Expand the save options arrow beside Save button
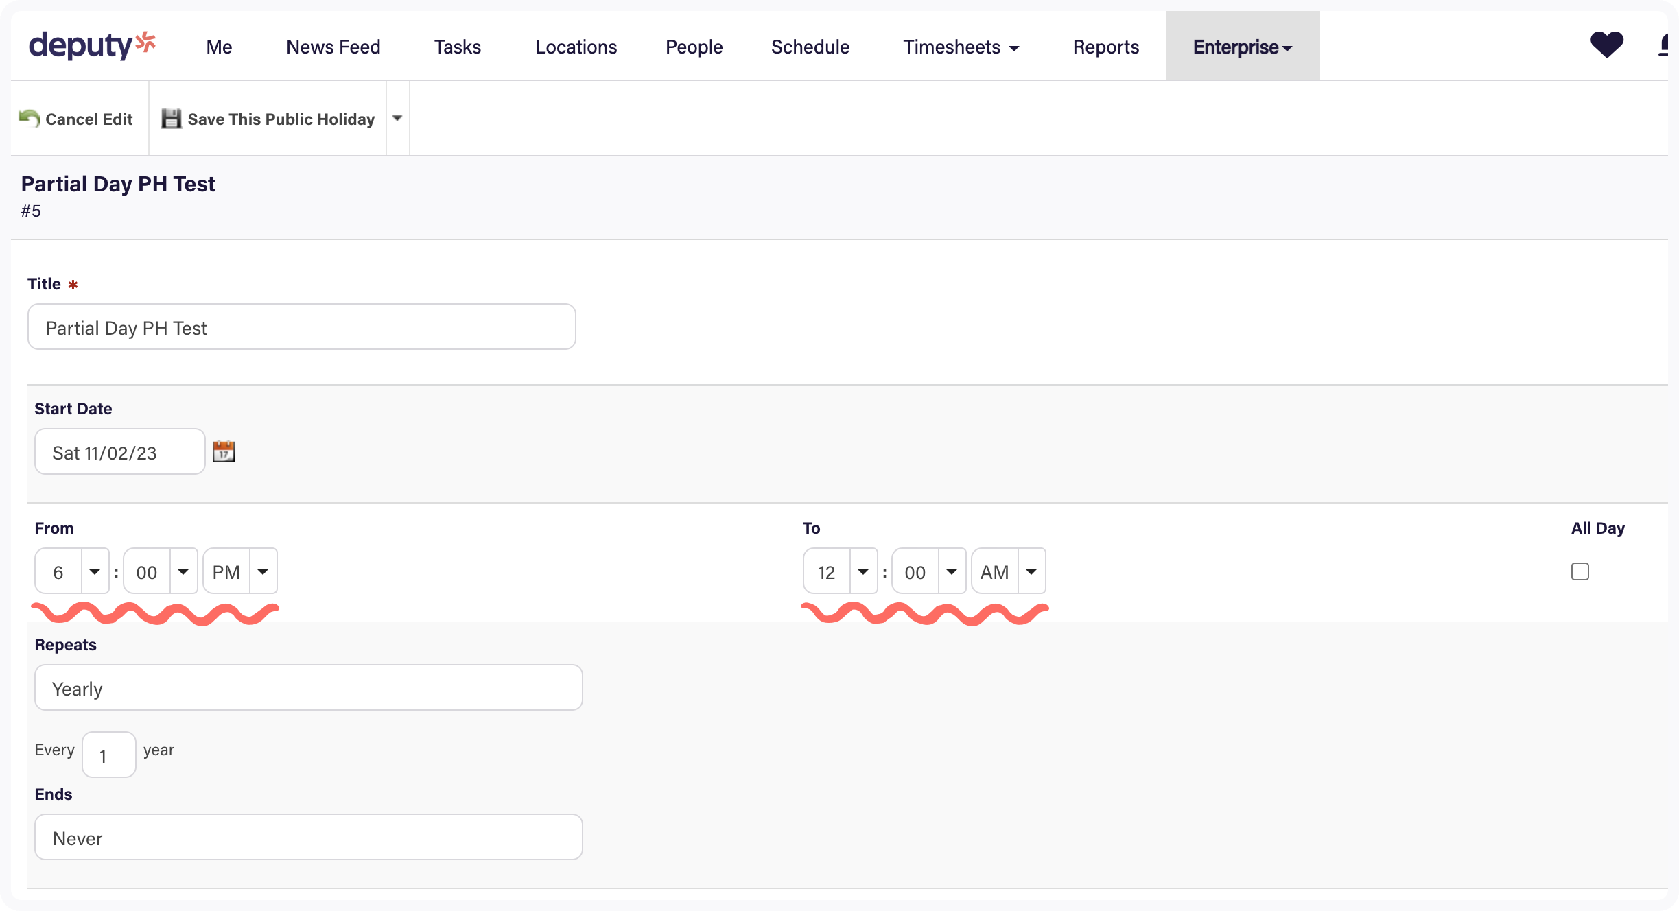 click(397, 118)
